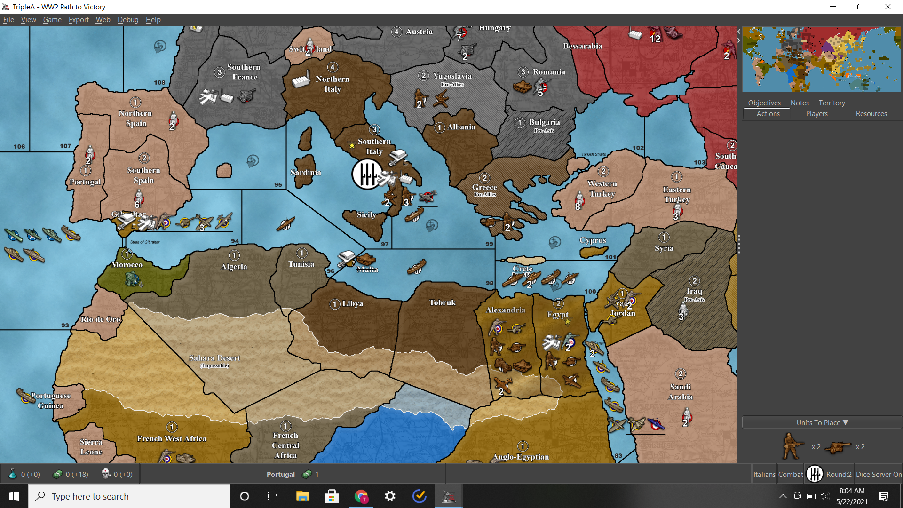903x508 pixels.
Task: Open the Game menu
Action: coord(52,19)
